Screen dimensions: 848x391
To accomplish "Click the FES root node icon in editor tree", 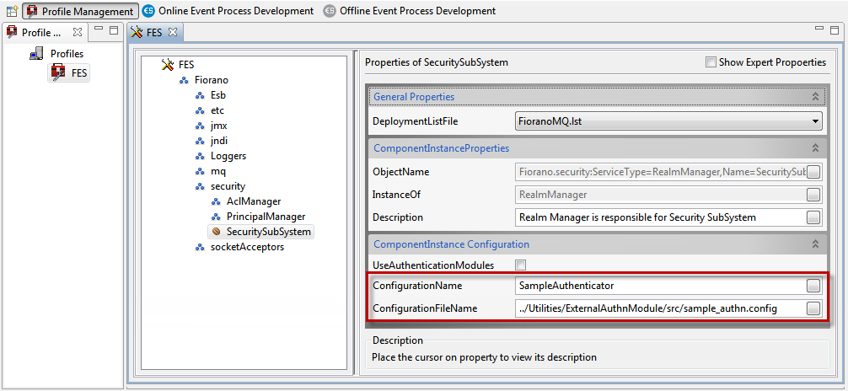I will 168,65.
